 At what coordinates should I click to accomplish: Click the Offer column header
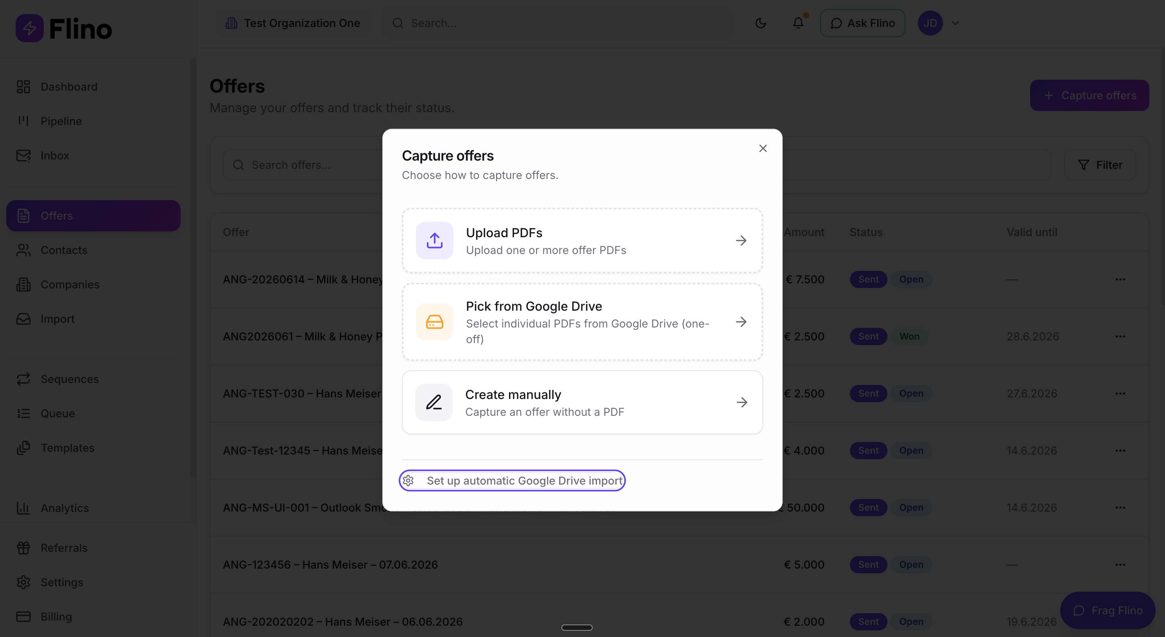pyautogui.click(x=236, y=232)
